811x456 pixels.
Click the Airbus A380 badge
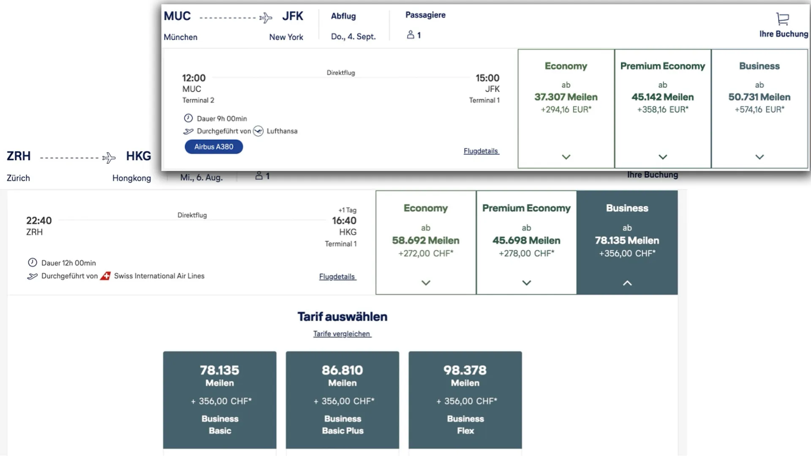214,147
